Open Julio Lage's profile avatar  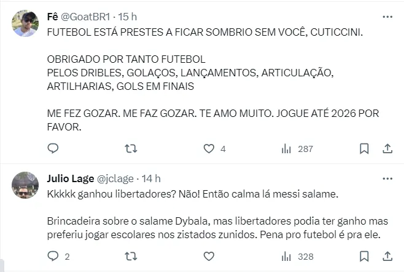[x=25, y=185]
